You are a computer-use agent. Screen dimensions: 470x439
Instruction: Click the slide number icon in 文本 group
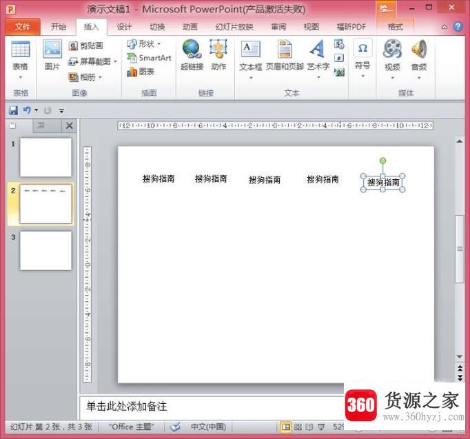(x=339, y=58)
